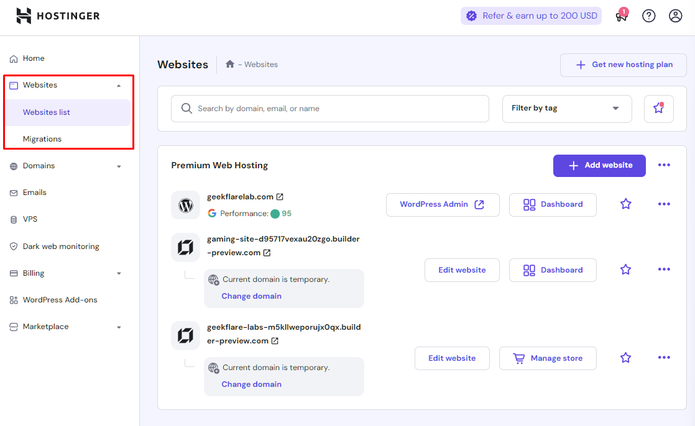Image resolution: width=695 pixels, height=426 pixels.
Task: Click the gift icon with notification badge
Action: (621, 17)
